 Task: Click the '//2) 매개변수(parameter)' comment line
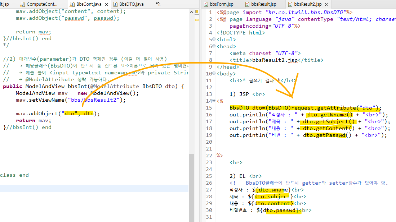(85, 59)
